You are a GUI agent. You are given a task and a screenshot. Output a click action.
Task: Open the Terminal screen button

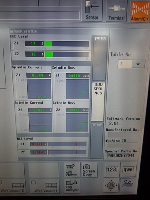tap(116, 11)
